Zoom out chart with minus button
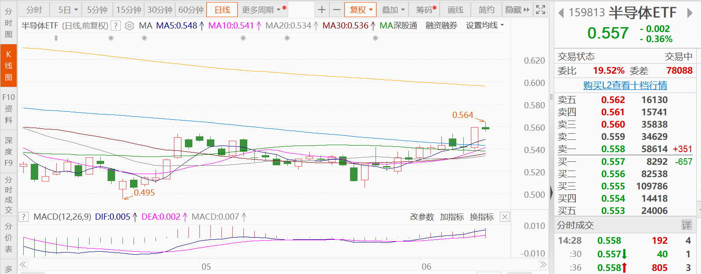 point(336,10)
